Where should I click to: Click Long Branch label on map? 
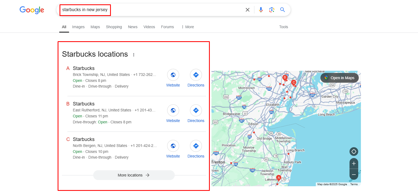point(295,150)
